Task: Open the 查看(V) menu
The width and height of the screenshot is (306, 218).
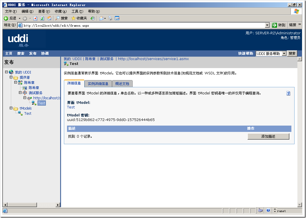Action: tap(44, 11)
